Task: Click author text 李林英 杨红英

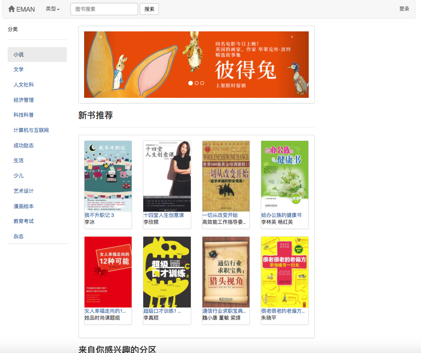Action: [x=277, y=222]
